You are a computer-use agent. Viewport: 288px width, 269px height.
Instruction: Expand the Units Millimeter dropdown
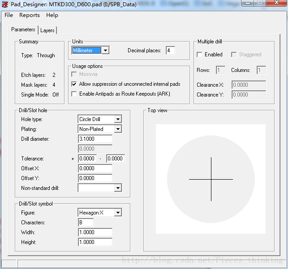105,50
